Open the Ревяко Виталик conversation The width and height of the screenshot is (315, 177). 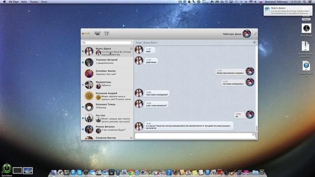click(x=107, y=129)
